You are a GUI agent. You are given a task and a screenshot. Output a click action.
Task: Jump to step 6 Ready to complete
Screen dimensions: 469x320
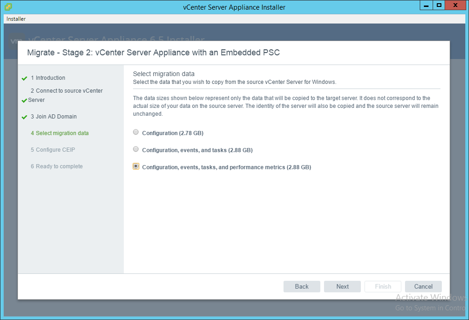[x=57, y=166]
